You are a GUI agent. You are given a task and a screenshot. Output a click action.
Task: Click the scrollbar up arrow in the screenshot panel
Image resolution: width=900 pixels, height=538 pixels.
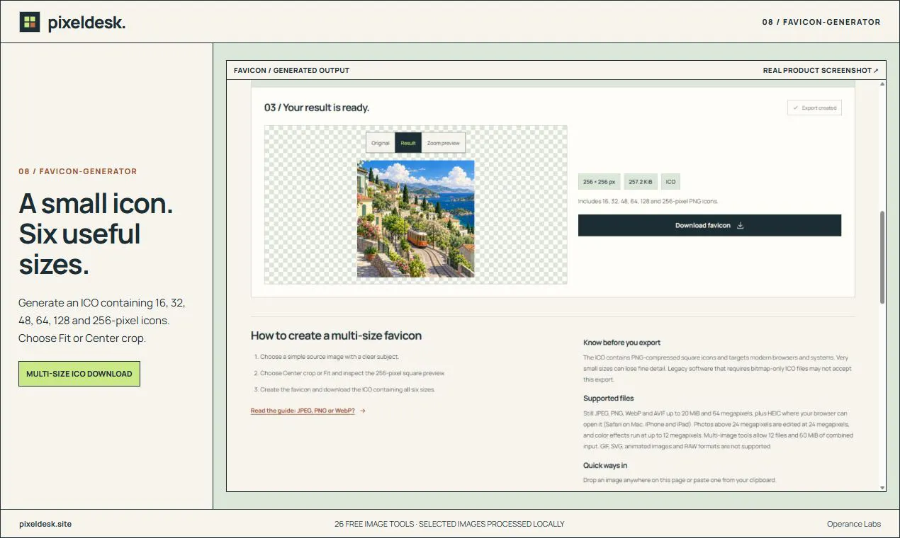[x=882, y=84]
